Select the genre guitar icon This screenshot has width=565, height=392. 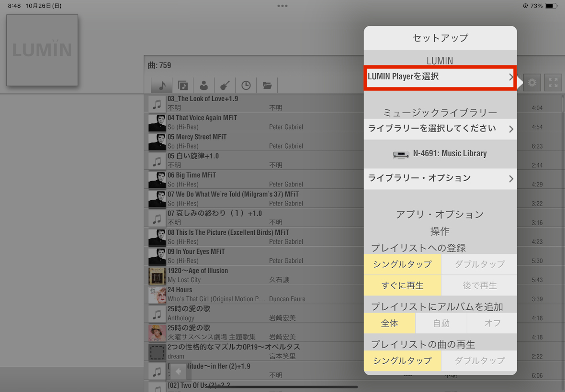(225, 86)
